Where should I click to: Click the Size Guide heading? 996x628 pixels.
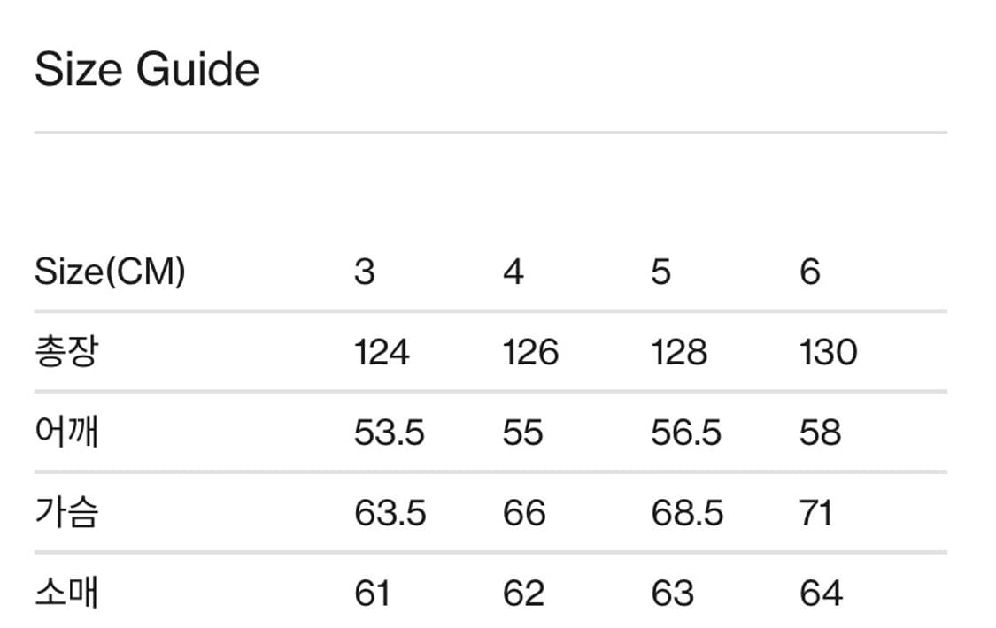[x=147, y=70]
